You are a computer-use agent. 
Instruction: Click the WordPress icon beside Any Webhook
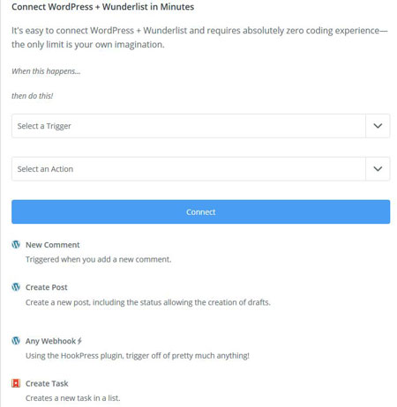(16, 341)
